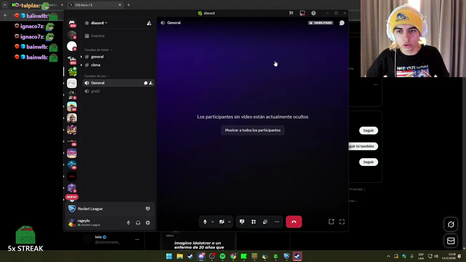Toggle deafen headphones in user panel
Screen dimensions: 466x262
tap(138, 223)
